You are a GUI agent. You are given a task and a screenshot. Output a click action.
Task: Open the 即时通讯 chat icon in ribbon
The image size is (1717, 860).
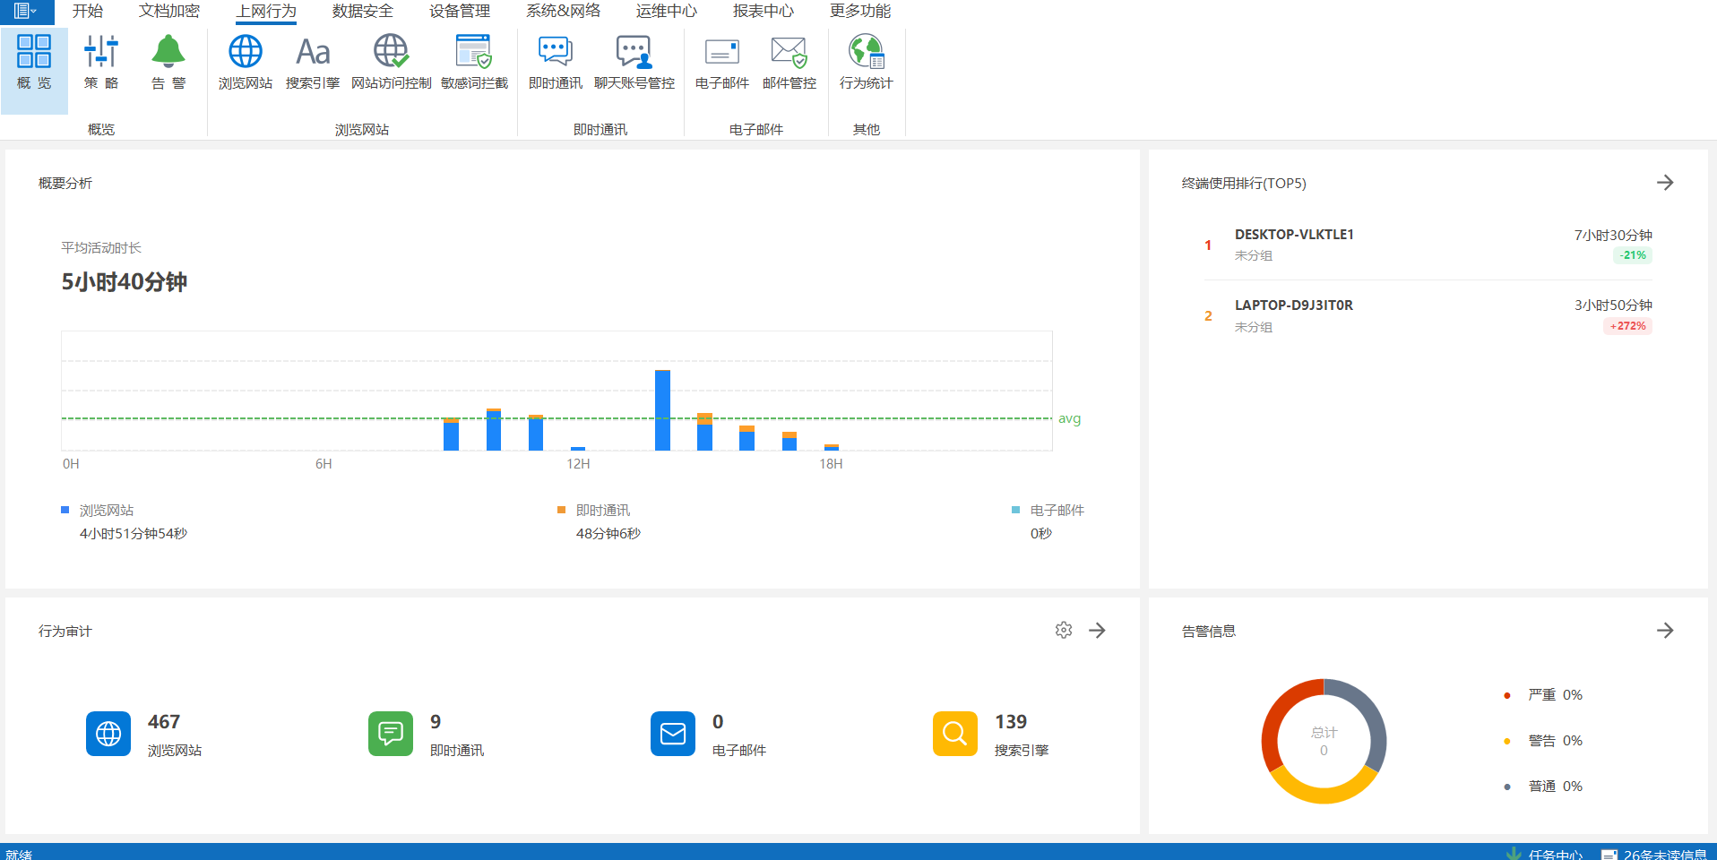click(556, 63)
